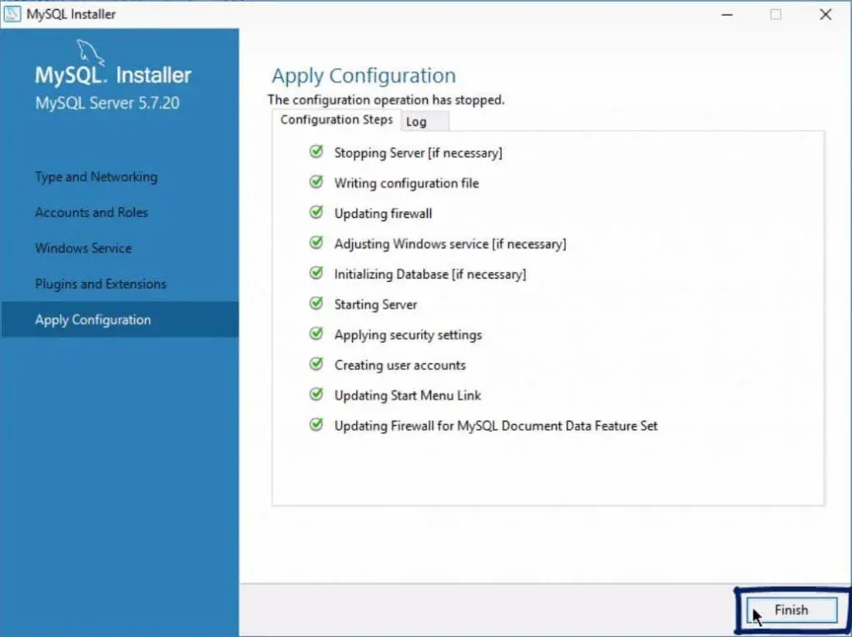Select Accounts and Roles in sidebar

click(92, 213)
